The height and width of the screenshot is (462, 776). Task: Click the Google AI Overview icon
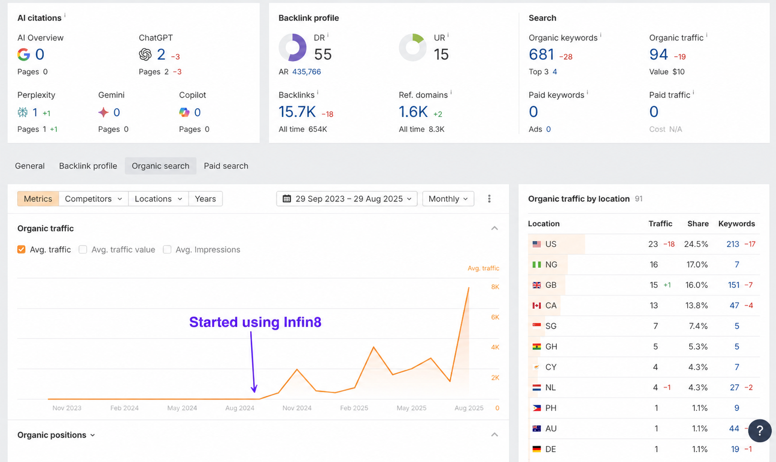tap(23, 54)
